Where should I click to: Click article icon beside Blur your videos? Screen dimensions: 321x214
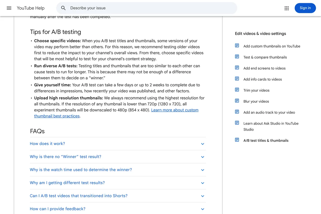[237, 101]
